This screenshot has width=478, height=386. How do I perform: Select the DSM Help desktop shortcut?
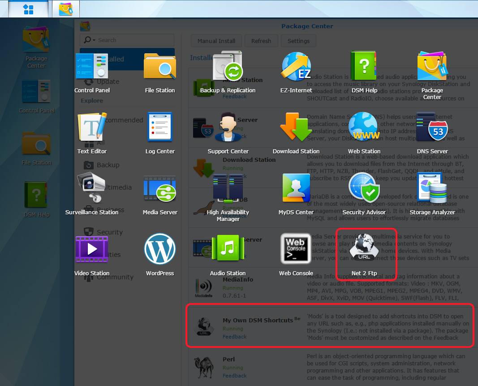pos(37,200)
